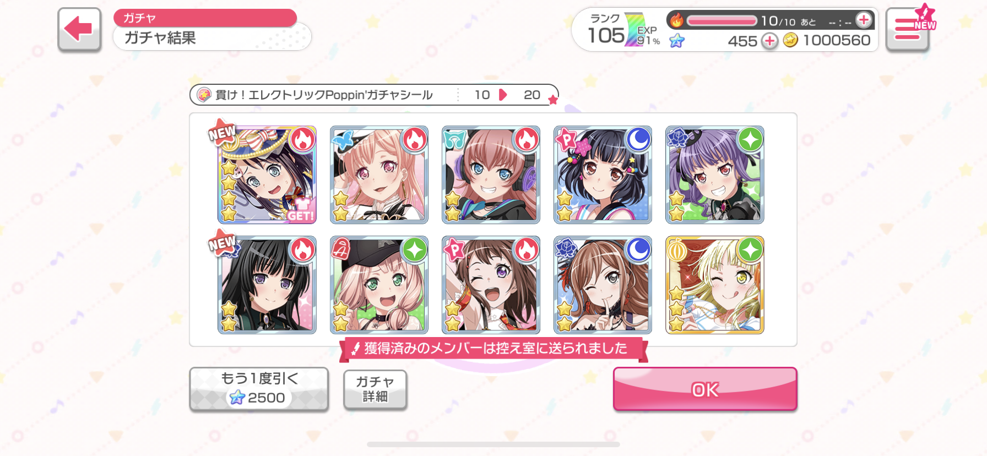
Task: Select the winking brown-haired moon attribute card
Action: click(x=603, y=285)
